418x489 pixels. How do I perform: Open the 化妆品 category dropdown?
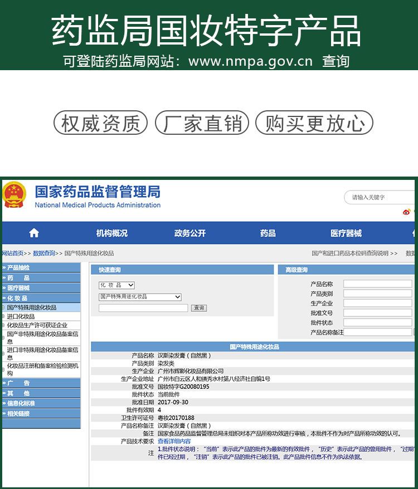[x=116, y=285]
